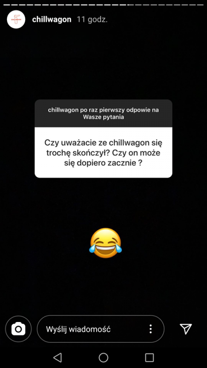Tap the last bright story progress segment

click(x=123, y=5)
